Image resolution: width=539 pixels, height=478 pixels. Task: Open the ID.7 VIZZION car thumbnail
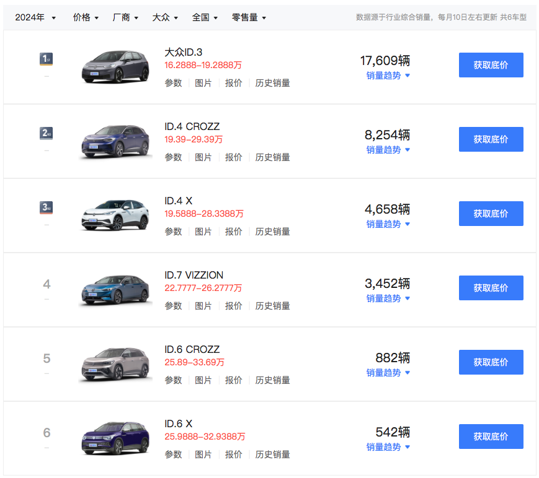(115, 290)
